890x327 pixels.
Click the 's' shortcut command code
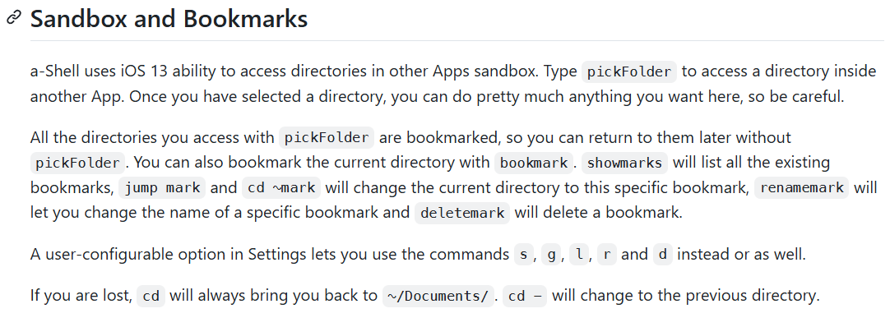tap(523, 255)
